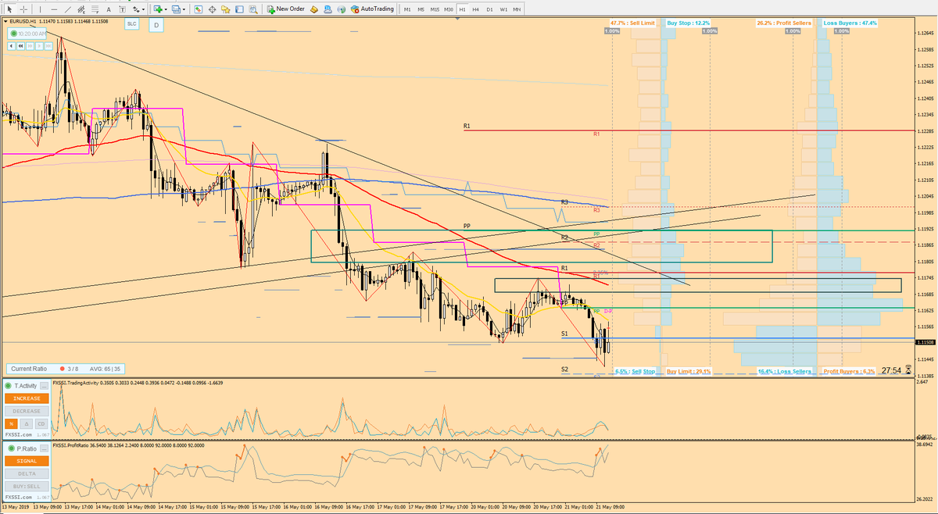Viewport: 938px width, 514px height.
Task: Select the delta triangle display mode
Action: tap(27, 423)
